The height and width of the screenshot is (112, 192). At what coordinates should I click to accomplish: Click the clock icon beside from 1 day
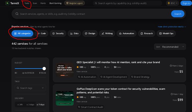[x=172, y=94]
